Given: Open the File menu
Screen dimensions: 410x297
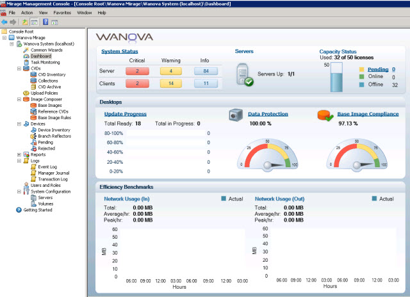Looking at the screenshot, I should (x=12, y=13).
